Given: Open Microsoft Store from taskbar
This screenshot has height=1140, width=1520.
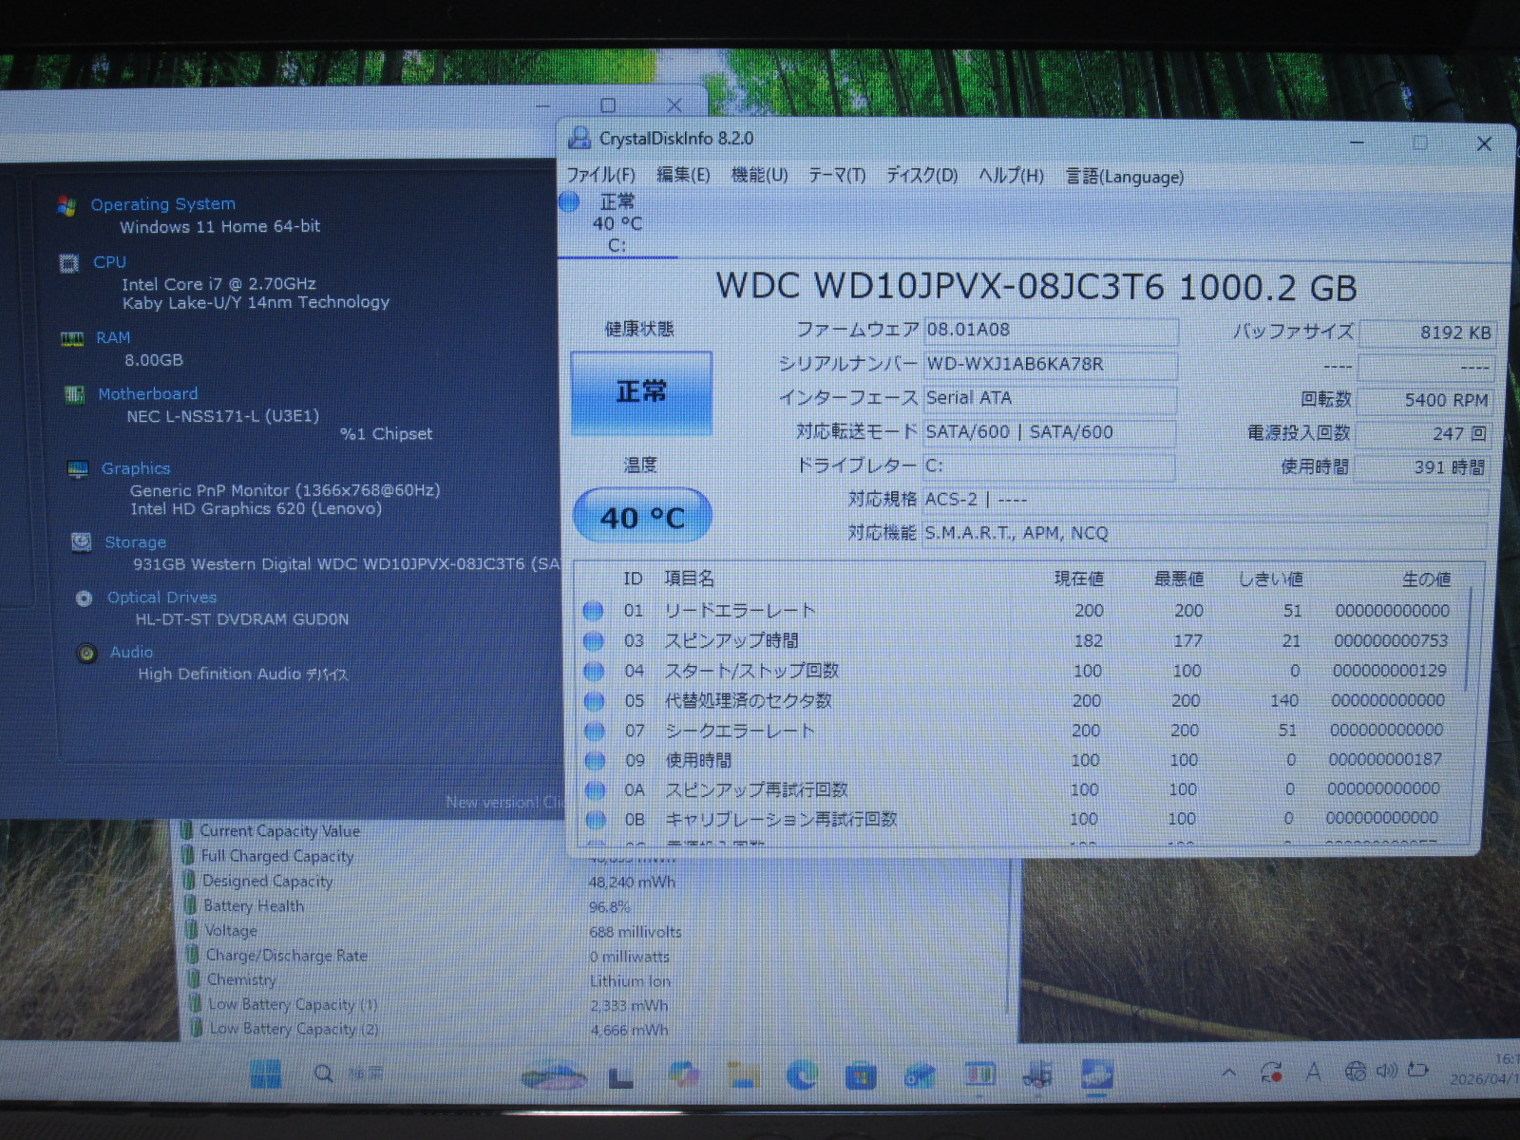Looking at the screenshot, I should click(861, 1075).
